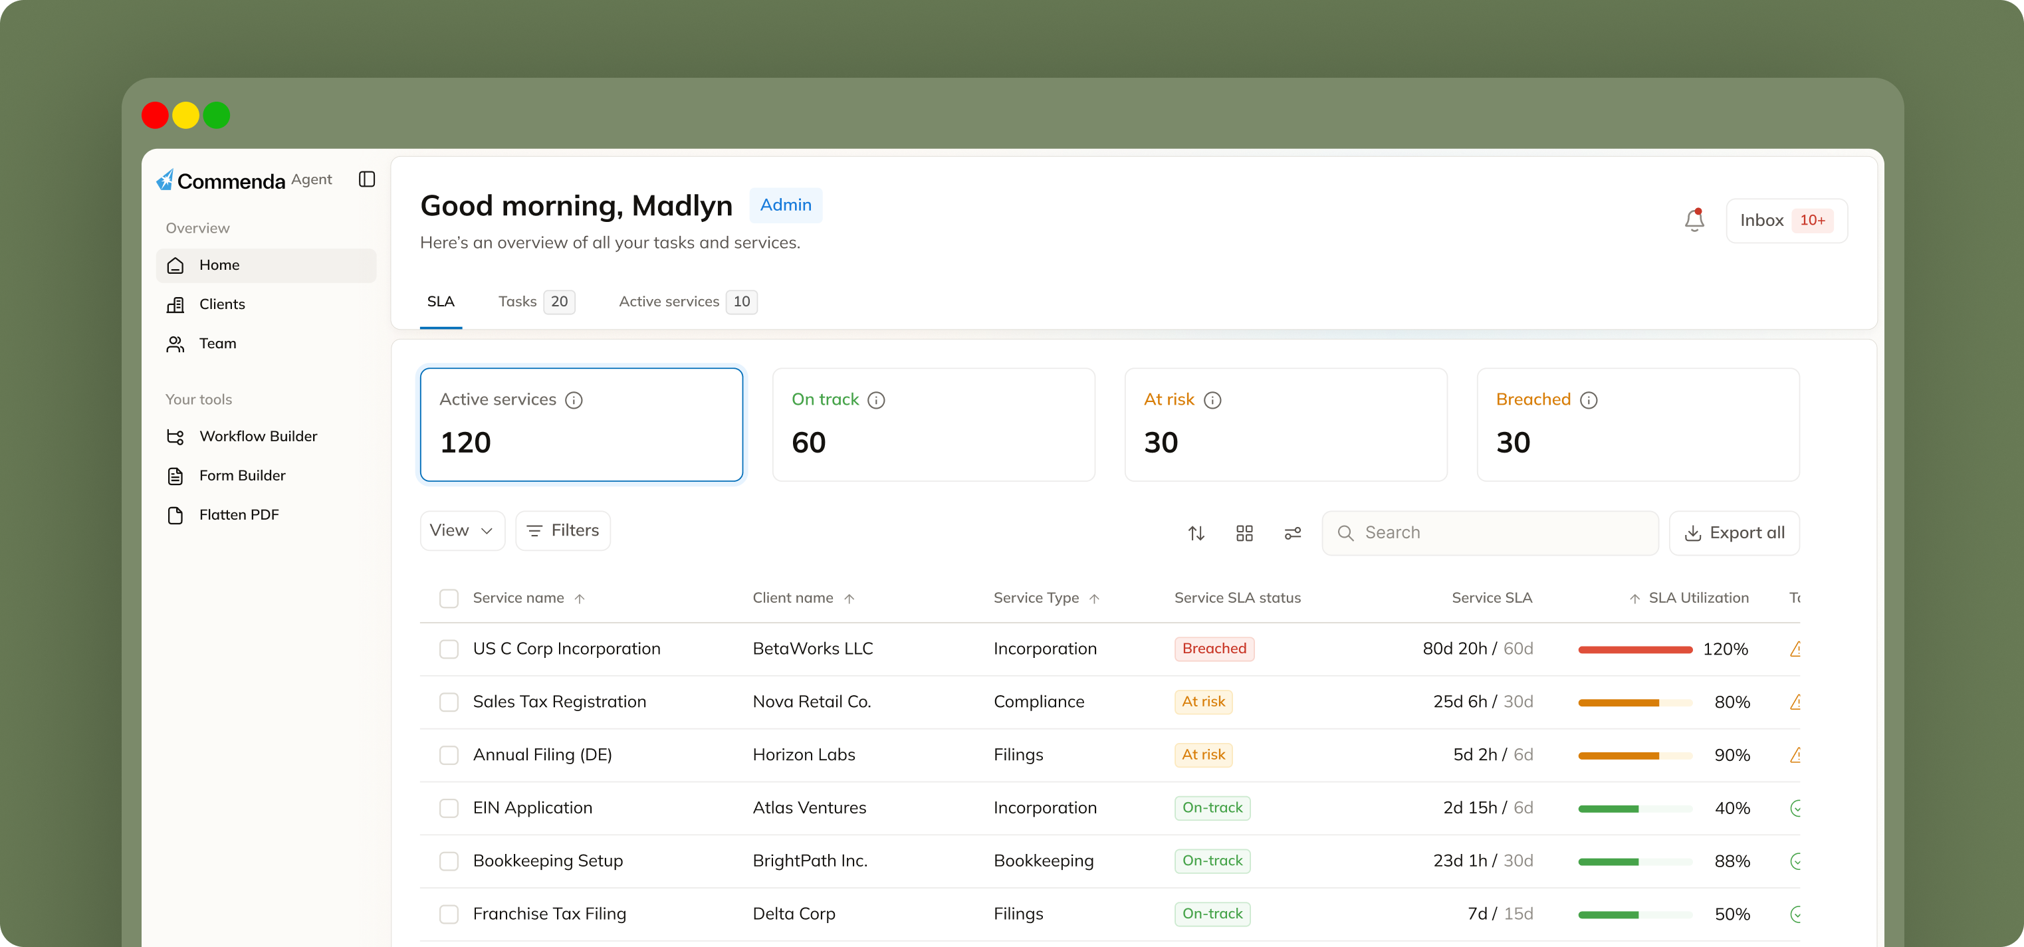The height and width of the screenshot is (947, 2024).
Task: Click the "Service SLA status" column header
Action: pyautogui.click(x=1238, y=598)
